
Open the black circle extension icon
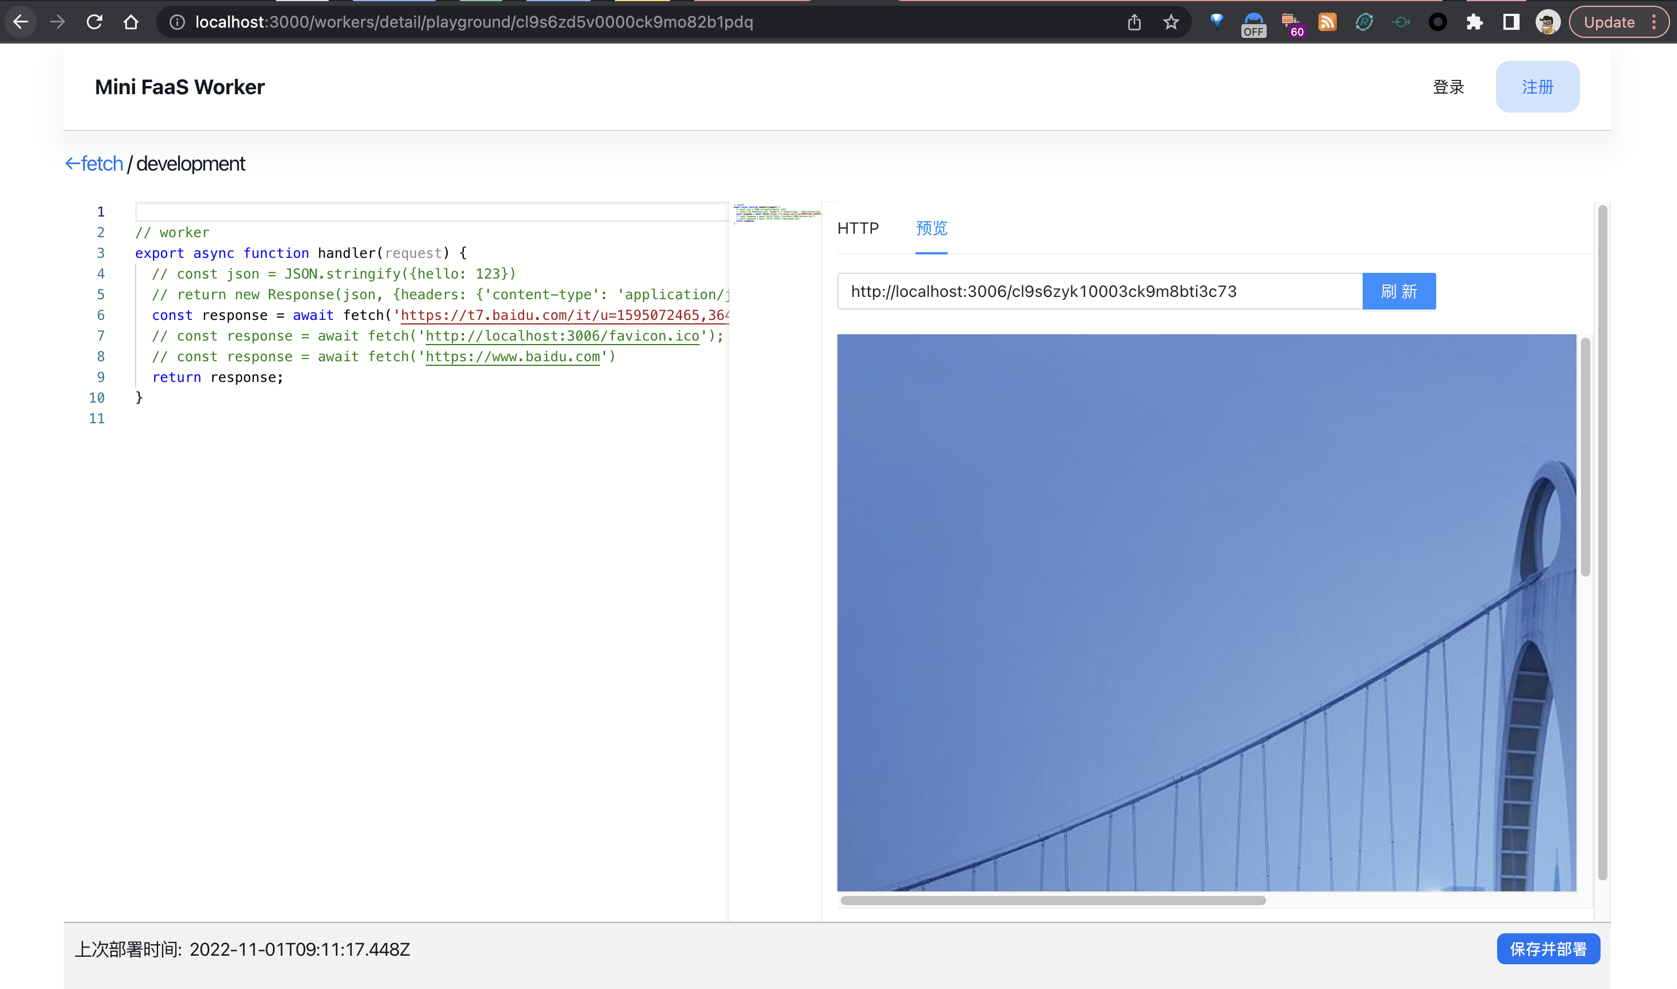pos(1437,22)
